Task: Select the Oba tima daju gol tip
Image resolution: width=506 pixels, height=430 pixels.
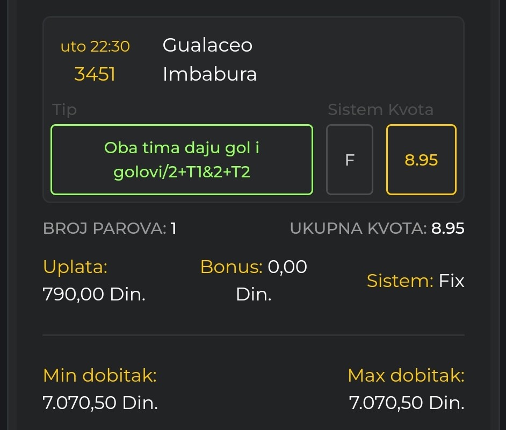Action: click(182, 160)
